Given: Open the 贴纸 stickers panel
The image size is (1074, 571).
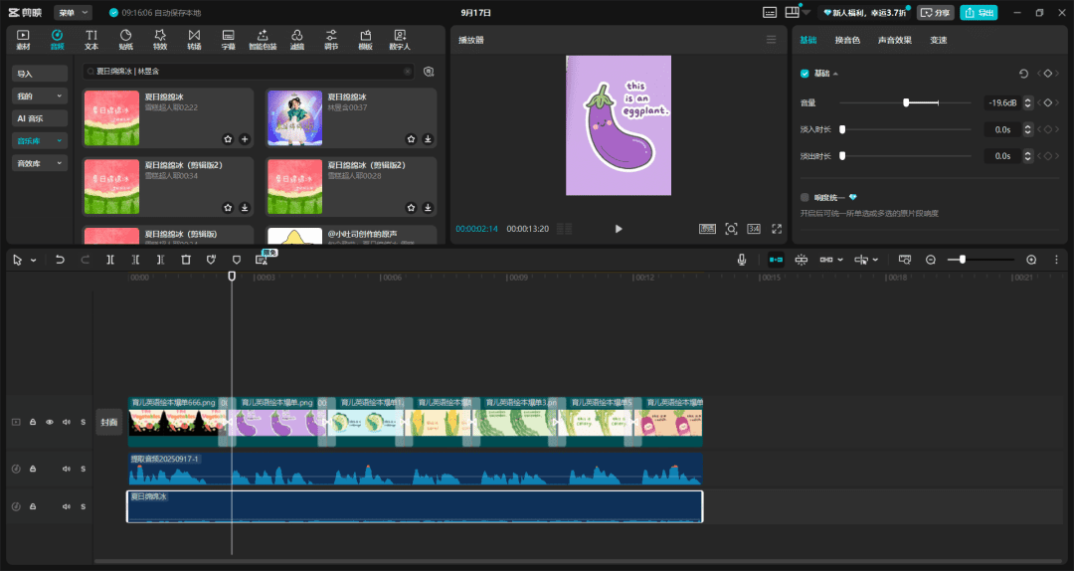Looking at the screenshot, I should (x=125, y=40).
